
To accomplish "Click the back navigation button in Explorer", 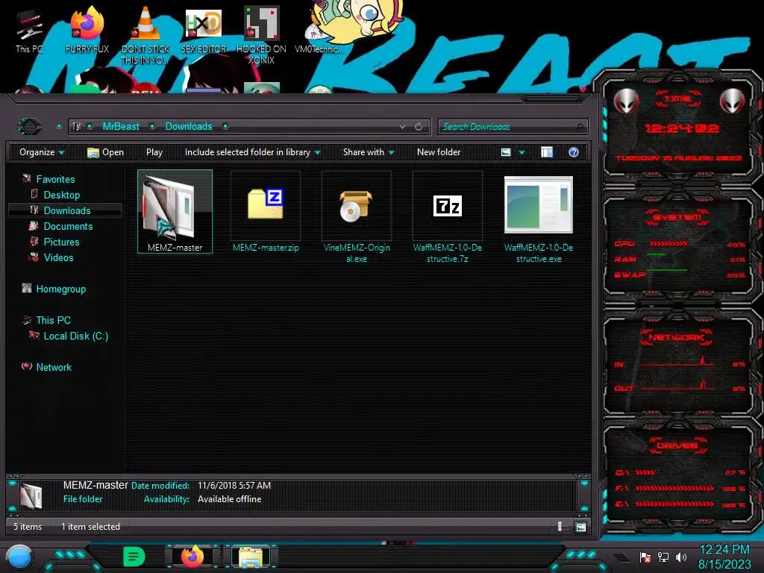I will 30,127.
